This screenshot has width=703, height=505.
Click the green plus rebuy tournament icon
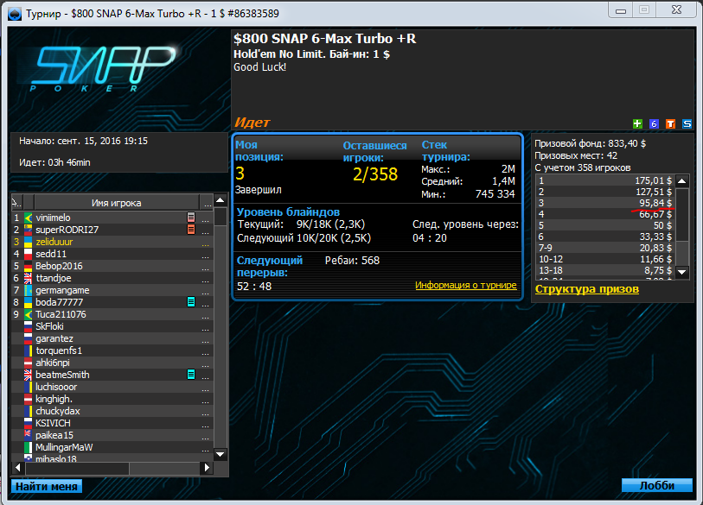pos(637,124)
